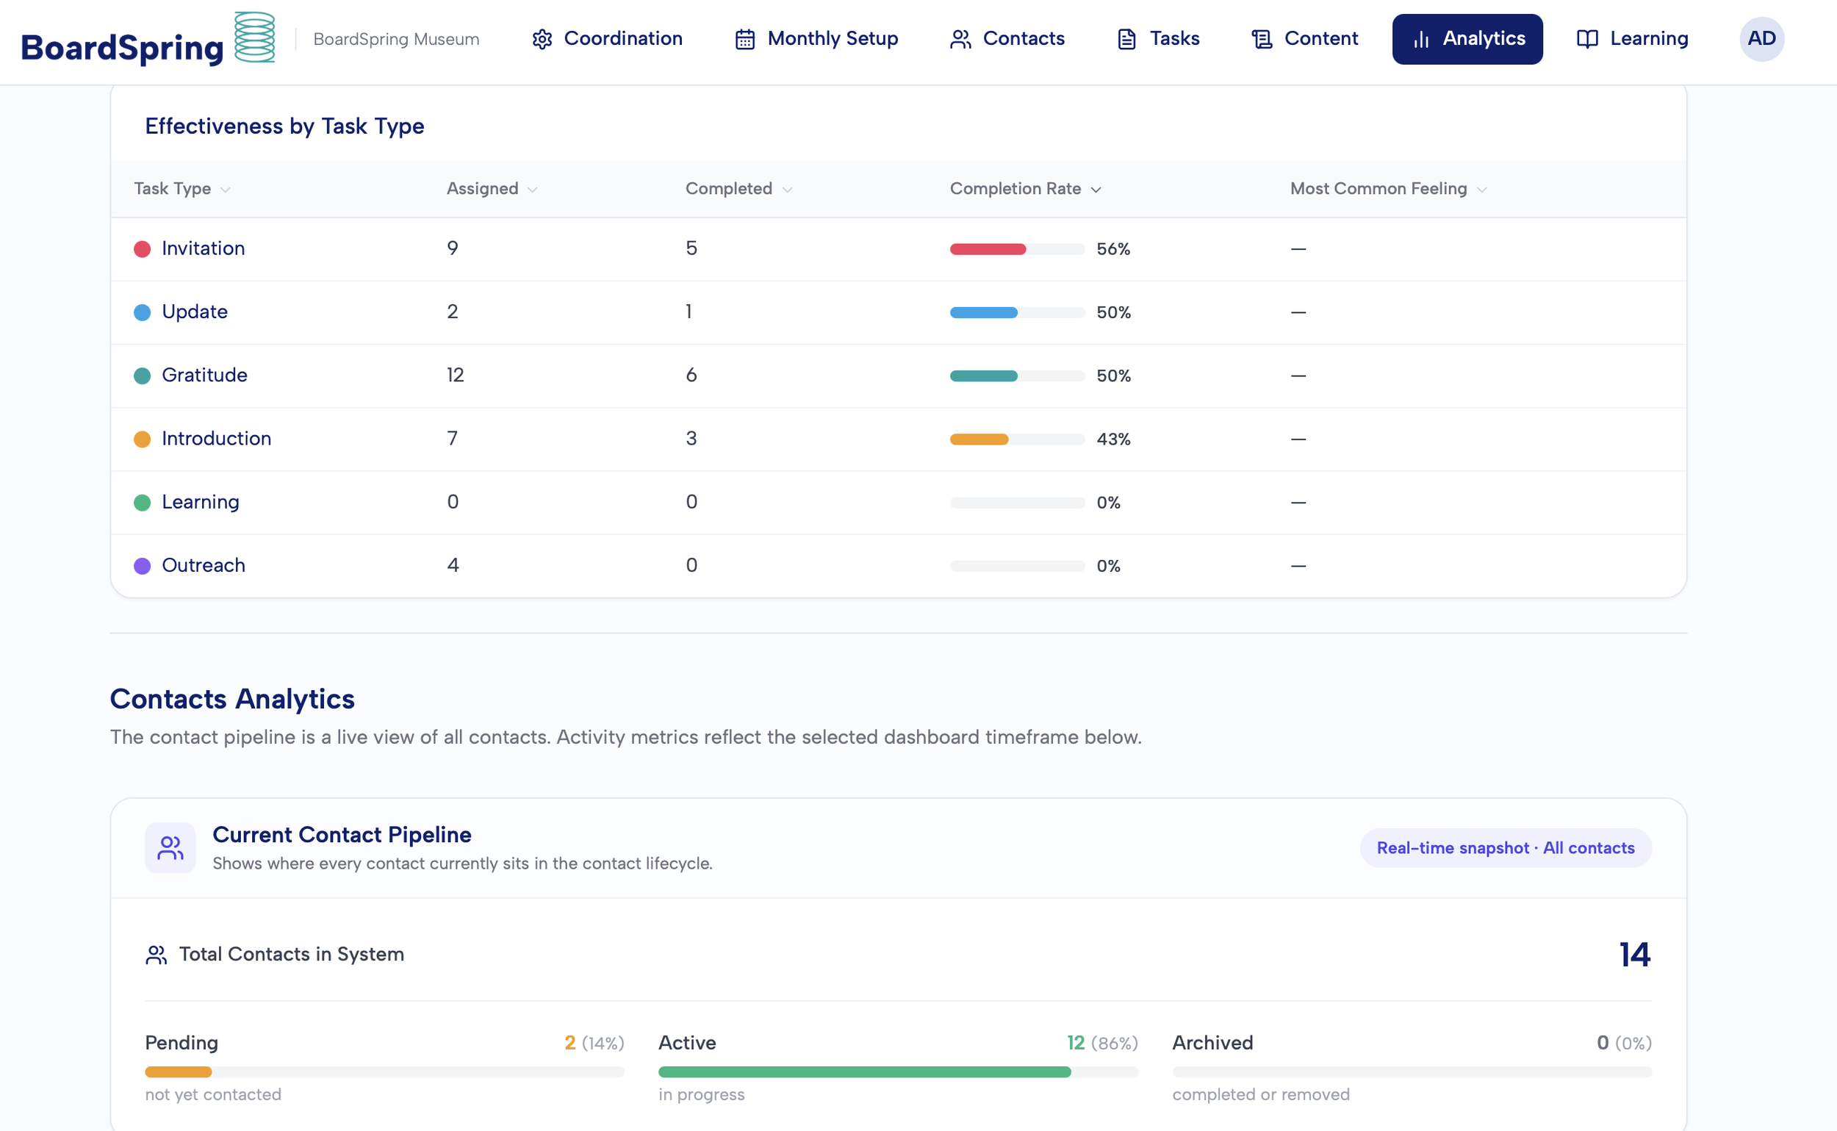Go to the Contacts tab
This screenshot has width=1837, height=1131.
click(1007, 39)
